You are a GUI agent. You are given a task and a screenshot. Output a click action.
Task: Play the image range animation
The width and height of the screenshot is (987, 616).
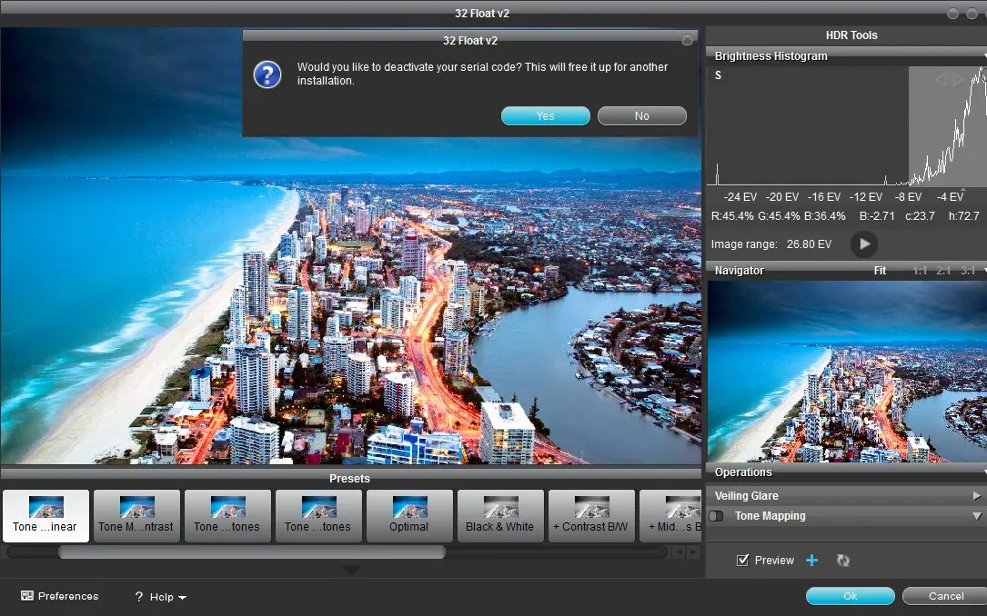click(864, 243)
